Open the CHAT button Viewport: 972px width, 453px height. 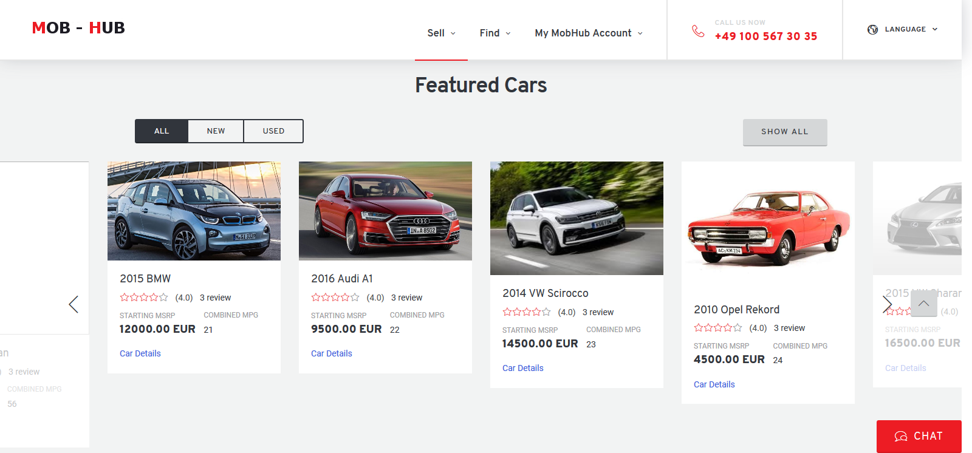(919, 436)
